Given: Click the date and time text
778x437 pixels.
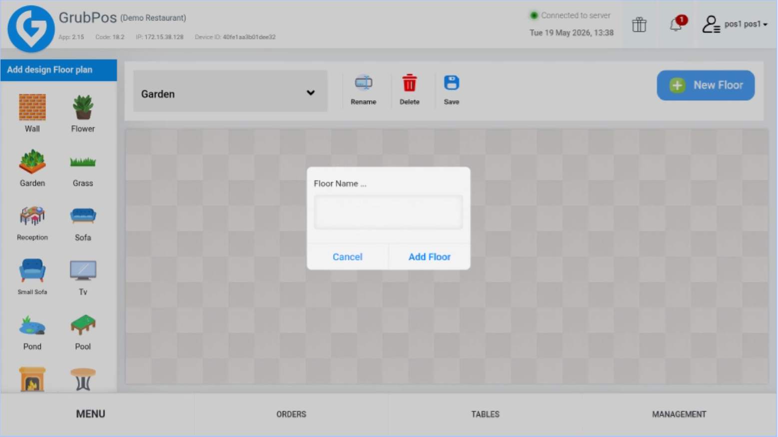Looking at the screenshot, I should pos(572,33).
